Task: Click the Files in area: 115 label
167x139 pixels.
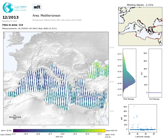Action: pos(13,25)
